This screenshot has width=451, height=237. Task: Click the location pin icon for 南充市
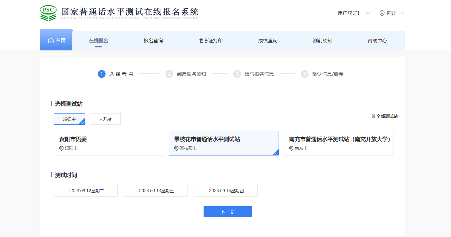tap(291, 148)
